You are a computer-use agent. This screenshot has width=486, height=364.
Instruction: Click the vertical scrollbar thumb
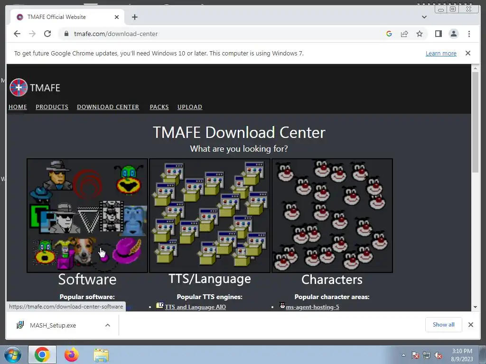click(475, 122)
